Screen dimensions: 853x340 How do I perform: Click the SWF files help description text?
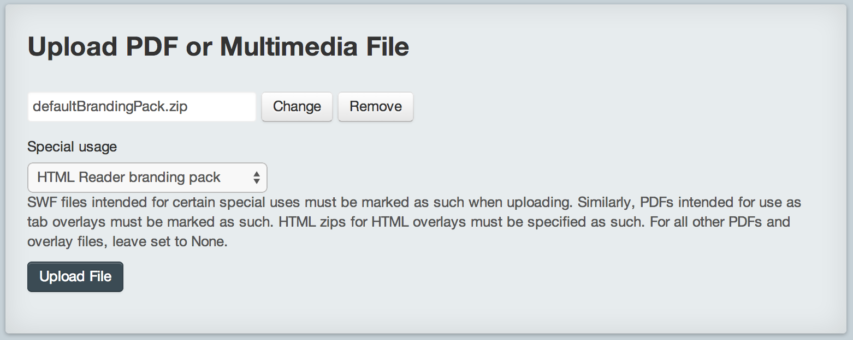414,222
